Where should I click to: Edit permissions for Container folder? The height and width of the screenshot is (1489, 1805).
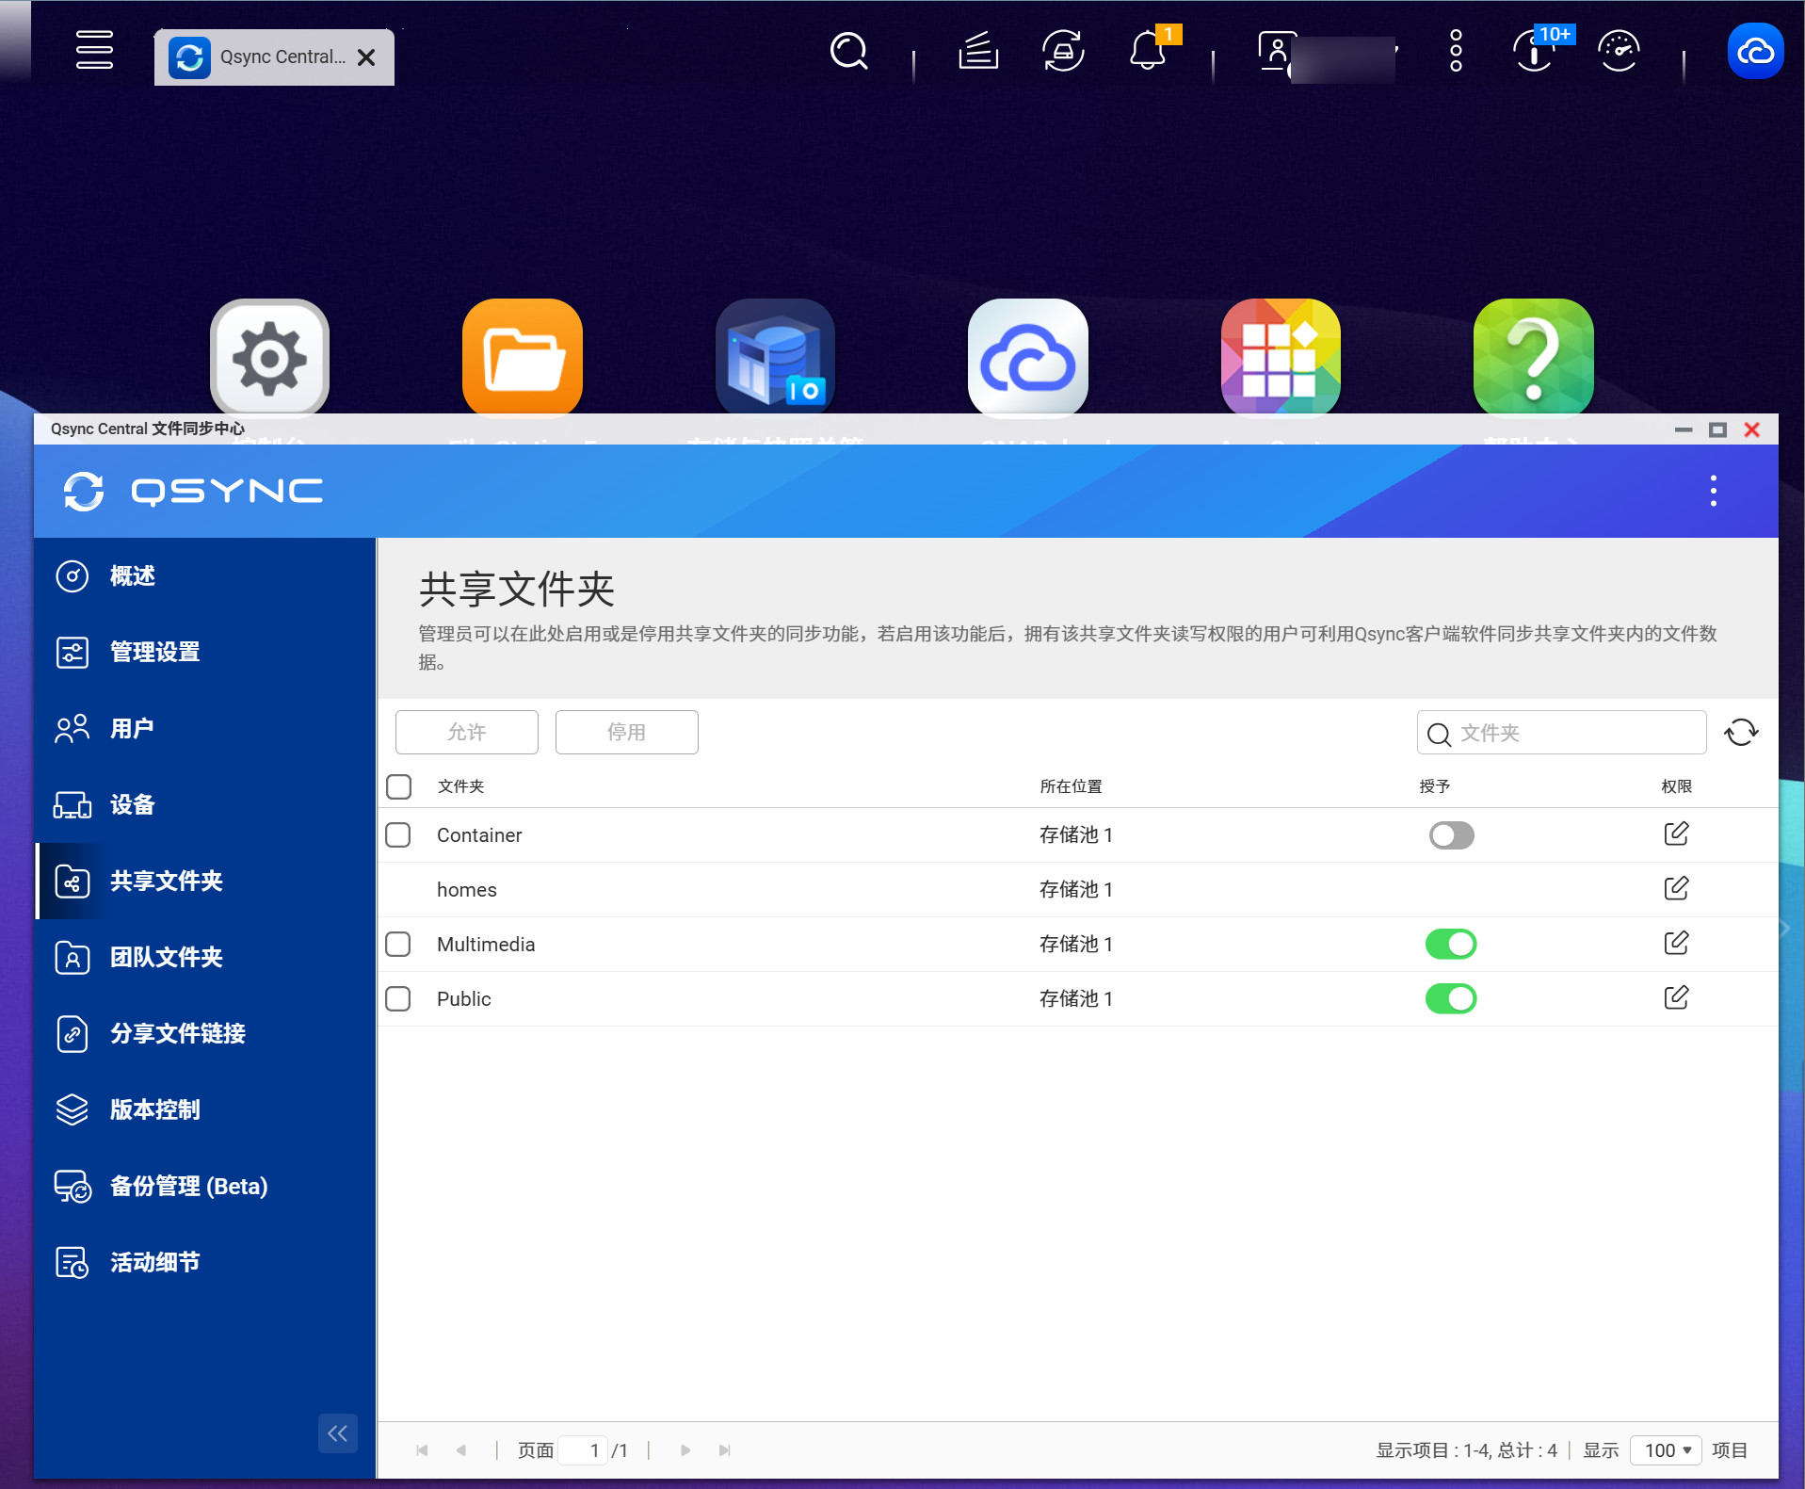[1676, 834]
